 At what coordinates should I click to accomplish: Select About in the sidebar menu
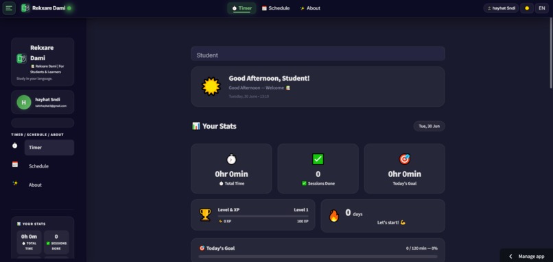point(49,185)
